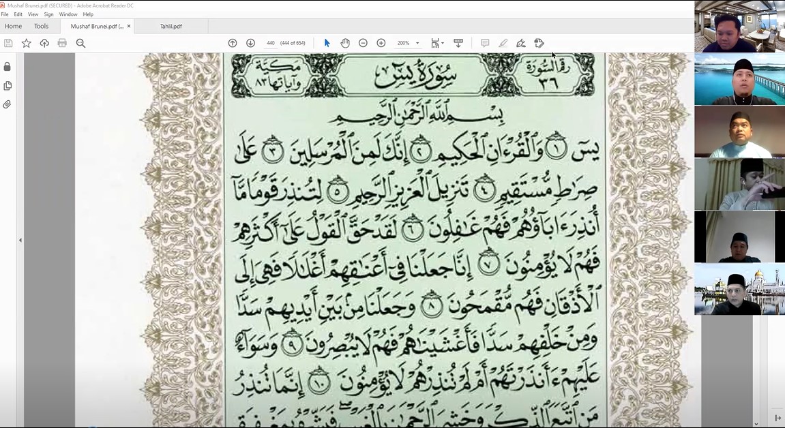Select the arrow selection tool

click(327, 43)
